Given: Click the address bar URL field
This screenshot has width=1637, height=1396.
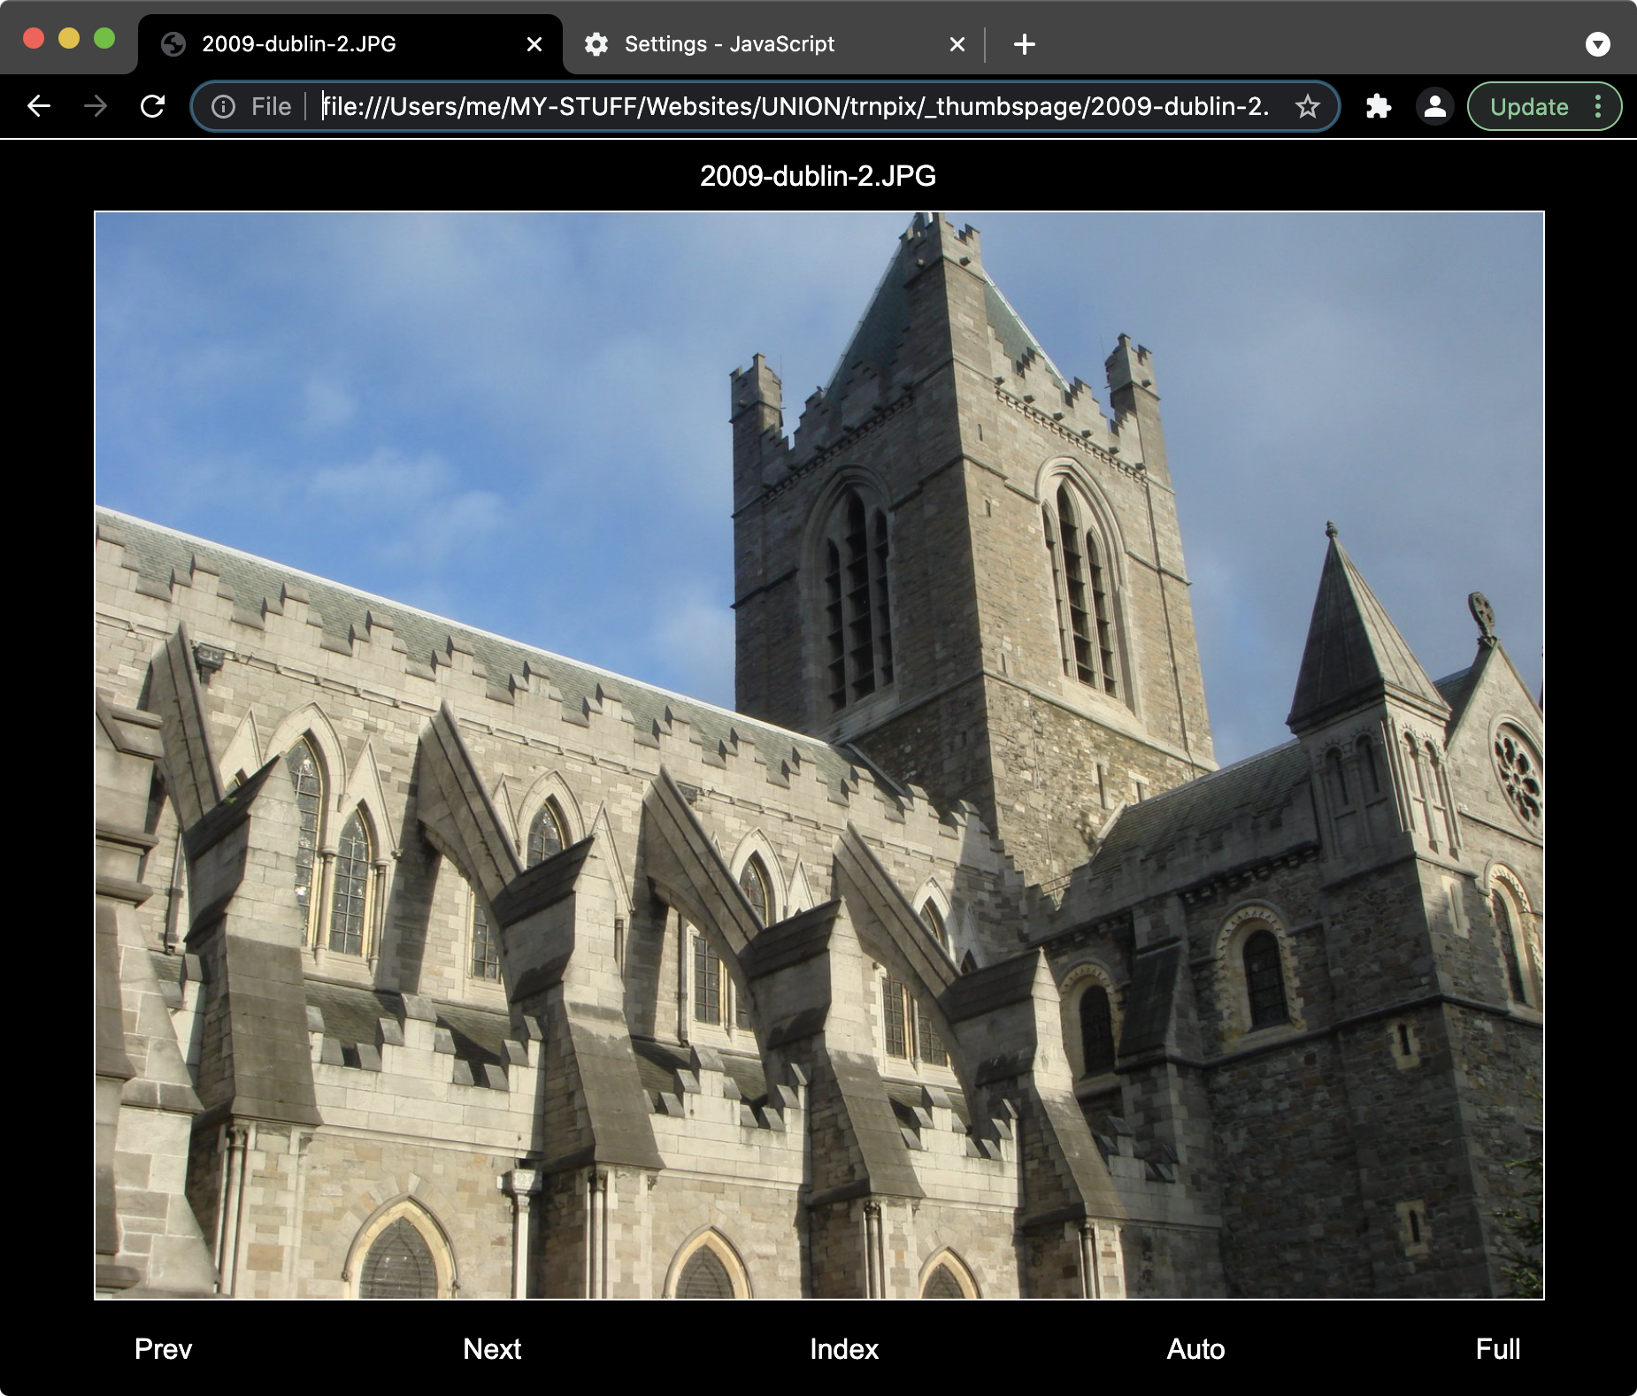Looking at the screenshot, I should (795, 107).
